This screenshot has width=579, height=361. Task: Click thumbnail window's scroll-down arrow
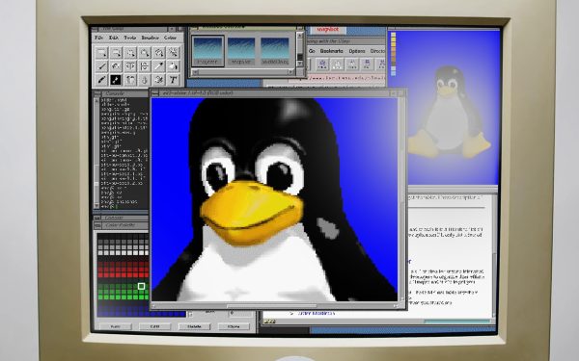(300, 64)
